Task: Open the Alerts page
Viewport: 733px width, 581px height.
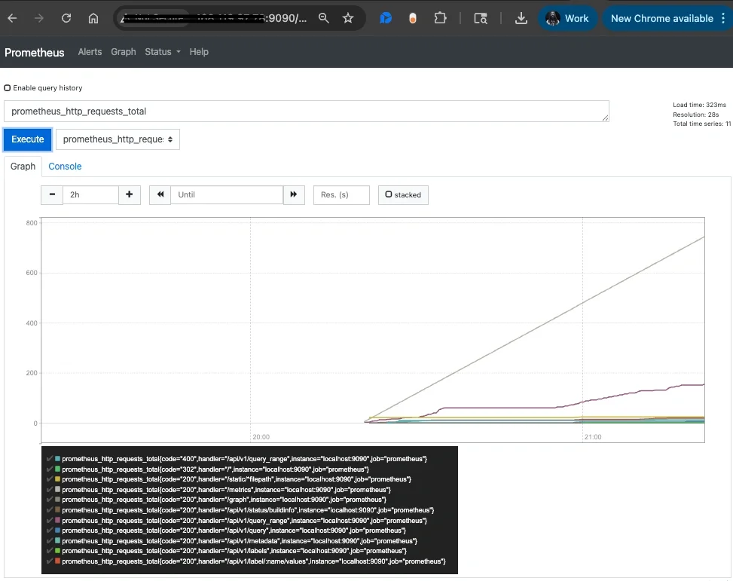Action: pos(90,52)
